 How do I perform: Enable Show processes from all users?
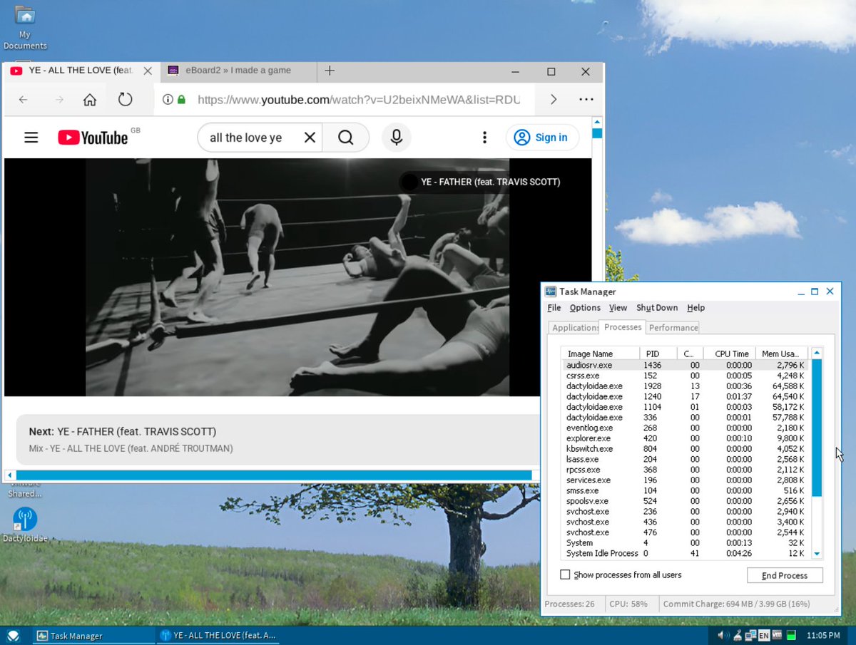pyautogui.click(x=565, y=574)
